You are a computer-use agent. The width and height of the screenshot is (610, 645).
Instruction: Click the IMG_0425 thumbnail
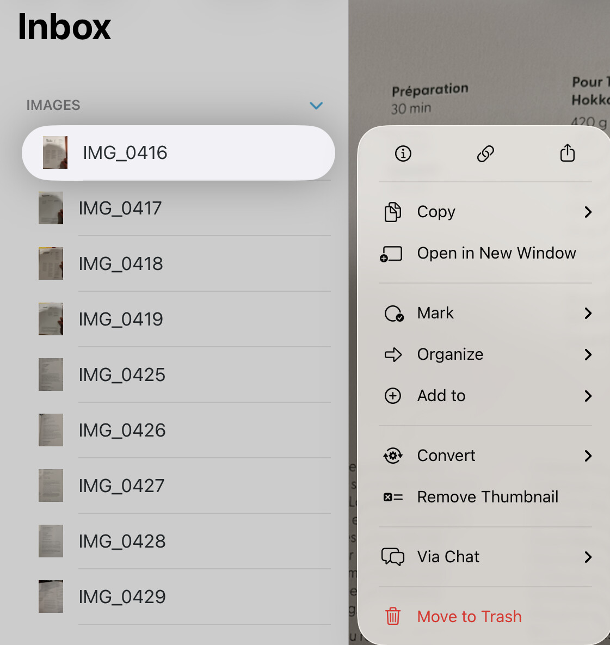[51, 374]
